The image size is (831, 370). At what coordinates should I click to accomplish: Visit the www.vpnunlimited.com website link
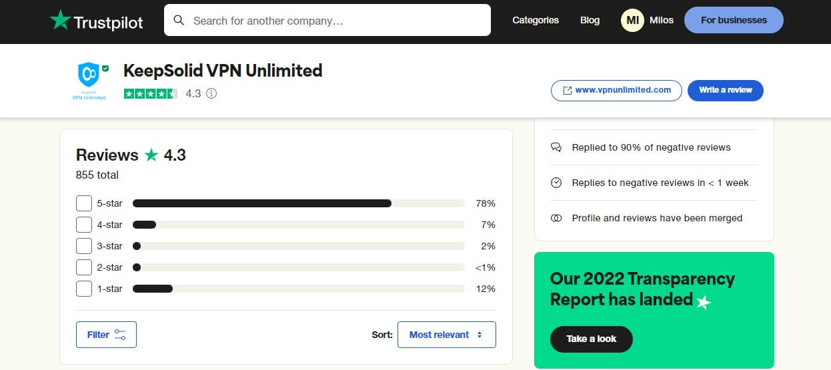[616, 91]
